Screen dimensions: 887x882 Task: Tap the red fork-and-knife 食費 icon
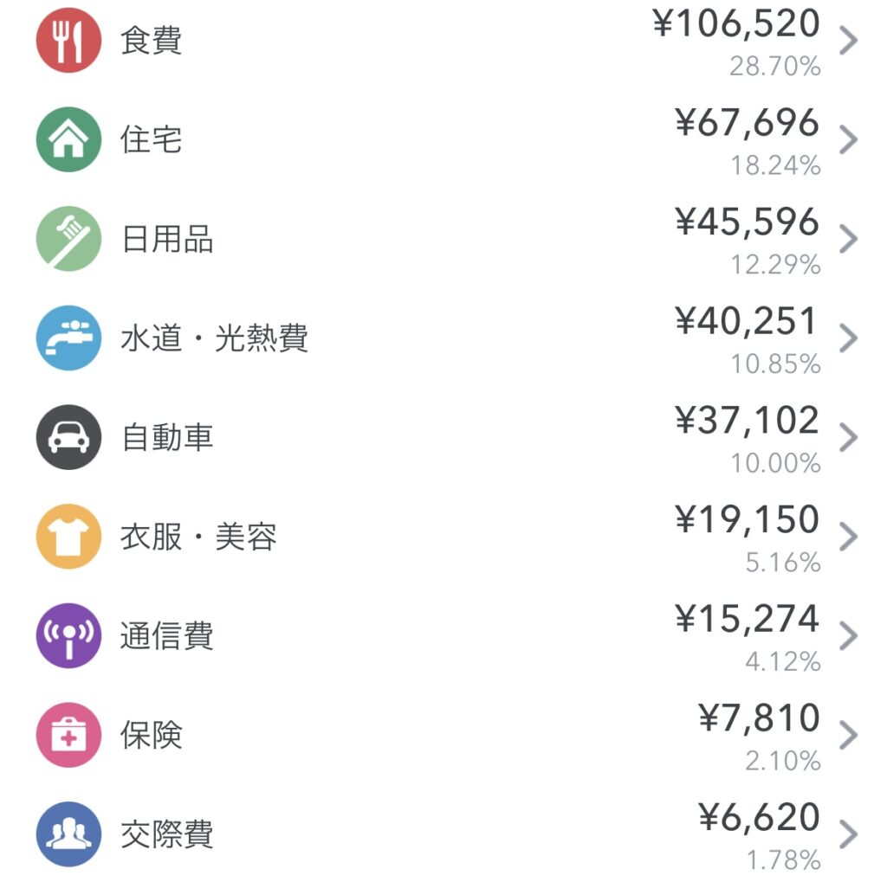[x=68, y=40]
